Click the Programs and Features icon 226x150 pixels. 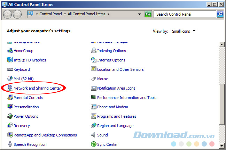[94, 116]
